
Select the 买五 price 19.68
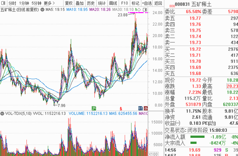point(195,73)
